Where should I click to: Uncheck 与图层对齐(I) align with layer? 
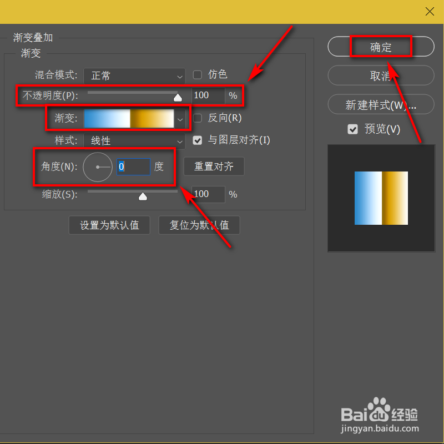(x=198, y=140)
